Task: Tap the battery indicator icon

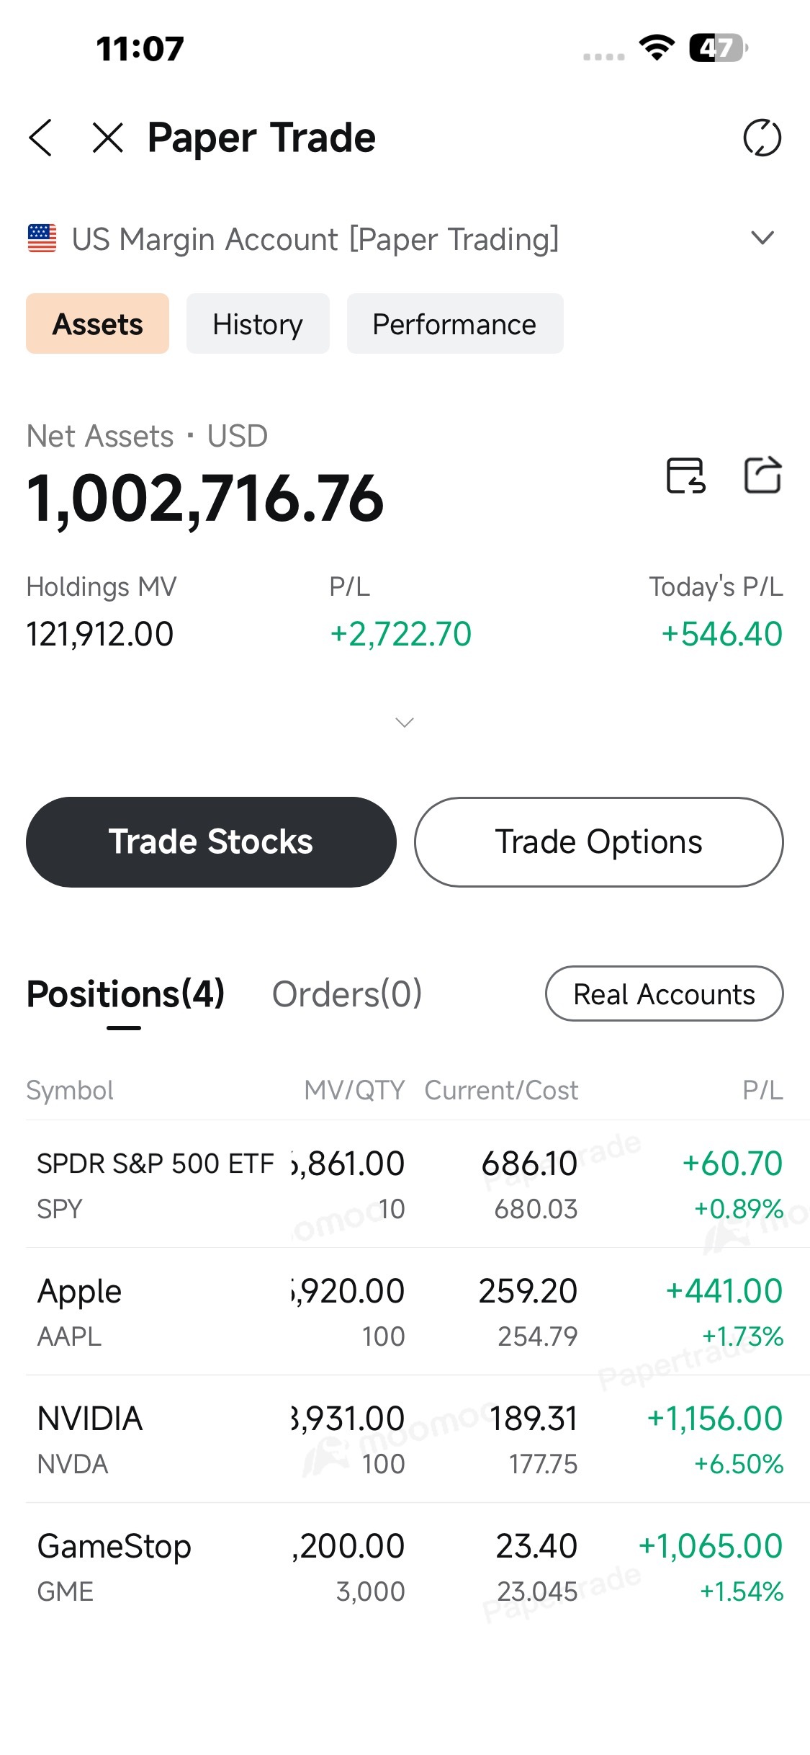Action: pyautogui.click(x=719, y=48)
